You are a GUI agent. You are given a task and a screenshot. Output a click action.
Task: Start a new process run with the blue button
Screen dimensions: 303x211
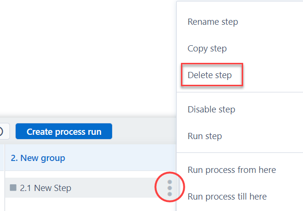(x=64, y=131)
